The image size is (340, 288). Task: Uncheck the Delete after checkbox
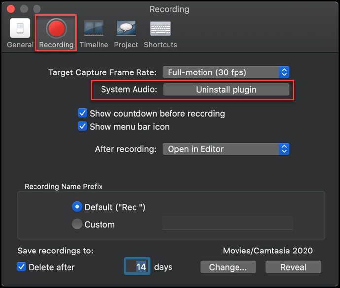click(22, 267)
